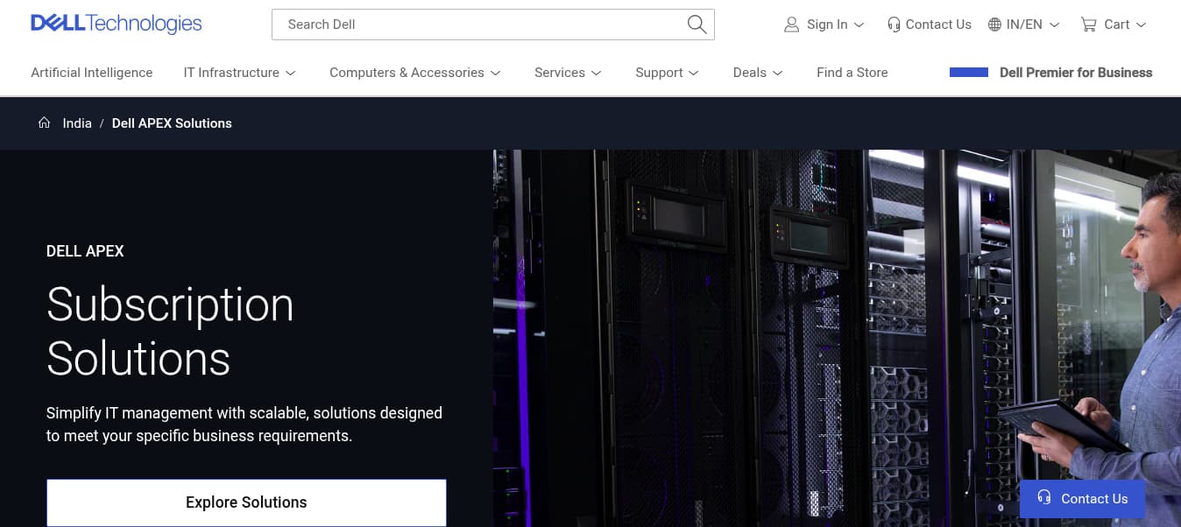Click the Dell Technologies logo

(117, 24)
